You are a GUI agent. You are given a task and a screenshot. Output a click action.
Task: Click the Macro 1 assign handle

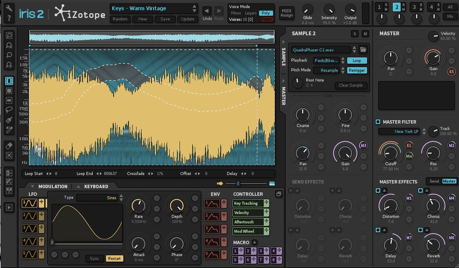(x=241, y=251)
